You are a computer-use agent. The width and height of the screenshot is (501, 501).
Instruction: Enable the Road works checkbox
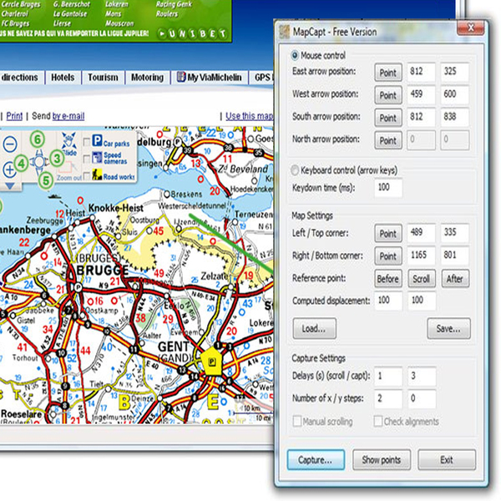[86, 175]
